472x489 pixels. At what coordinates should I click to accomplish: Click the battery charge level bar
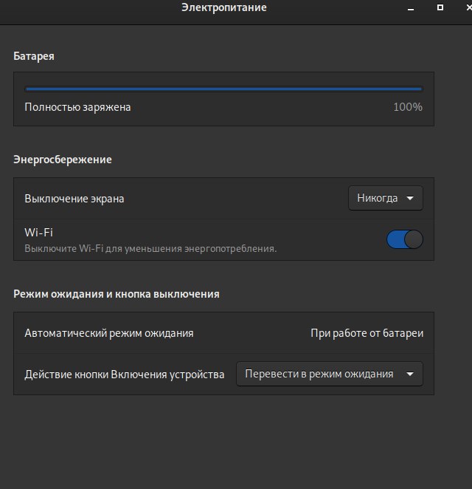tap(223, 89)
